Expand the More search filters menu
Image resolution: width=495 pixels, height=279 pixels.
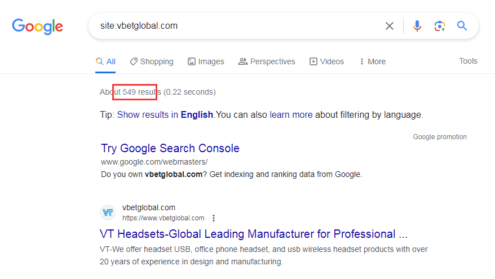pyautogui.click(x=373, y=61)
